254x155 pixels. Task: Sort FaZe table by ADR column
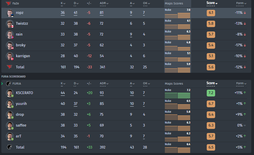click(x=104, y=3)
